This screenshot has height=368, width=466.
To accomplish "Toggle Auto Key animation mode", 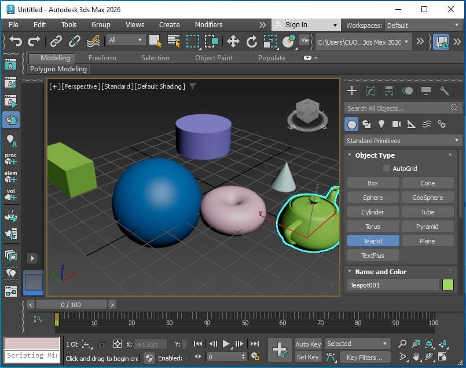I will 308,344.
